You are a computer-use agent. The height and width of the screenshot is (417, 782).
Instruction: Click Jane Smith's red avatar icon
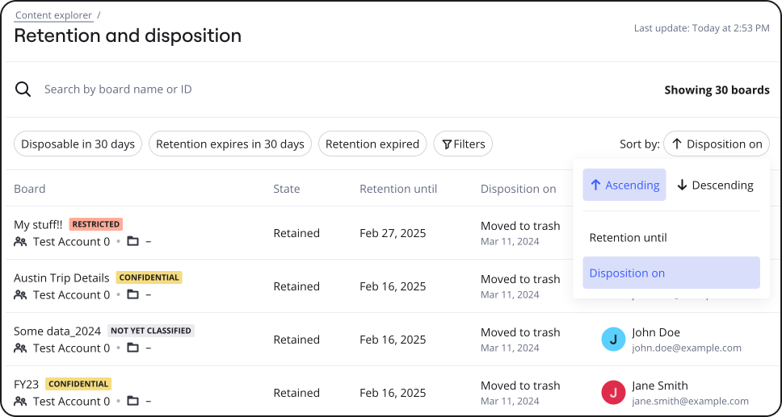click(613, 393)
